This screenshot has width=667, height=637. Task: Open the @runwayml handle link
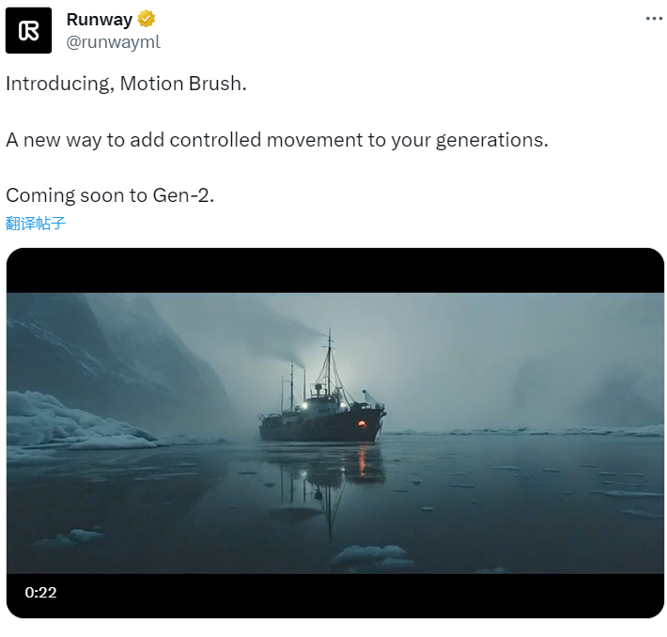tap(113, 42)
